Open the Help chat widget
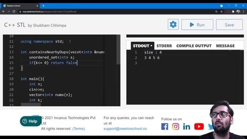Screen dimensions: 247x139 coord(31,121)
